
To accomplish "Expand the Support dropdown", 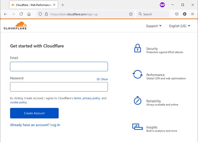I will (x=154, y=26).
